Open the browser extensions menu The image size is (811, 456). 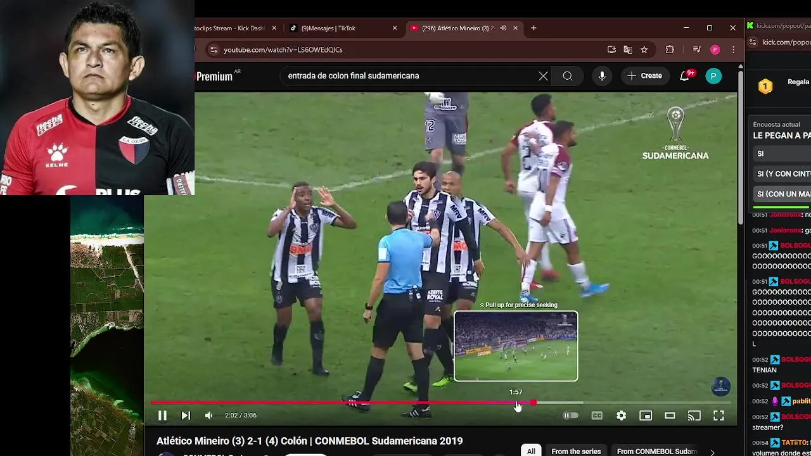click(x=670, y=49)
